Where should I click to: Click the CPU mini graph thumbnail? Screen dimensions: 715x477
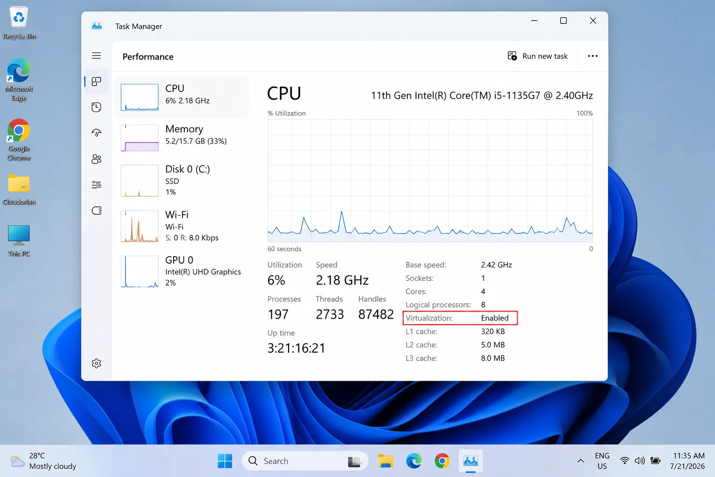tap(140, 97)
